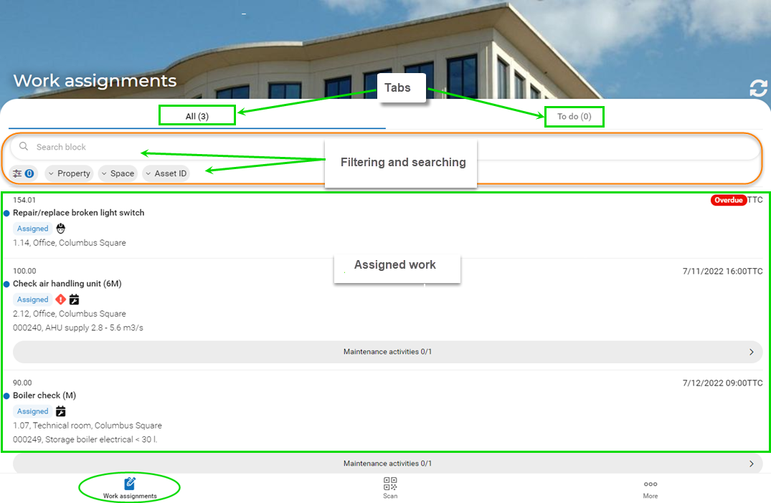
Task: Switch to the To do tab
Action: click(x=574, y=116)
